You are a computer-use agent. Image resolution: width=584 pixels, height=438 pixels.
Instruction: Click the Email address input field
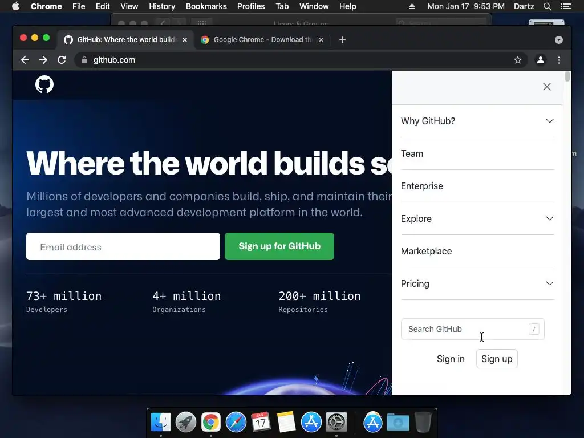[x=123, y=246]
